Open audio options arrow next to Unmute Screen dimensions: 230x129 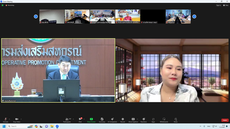coord(10,119)
